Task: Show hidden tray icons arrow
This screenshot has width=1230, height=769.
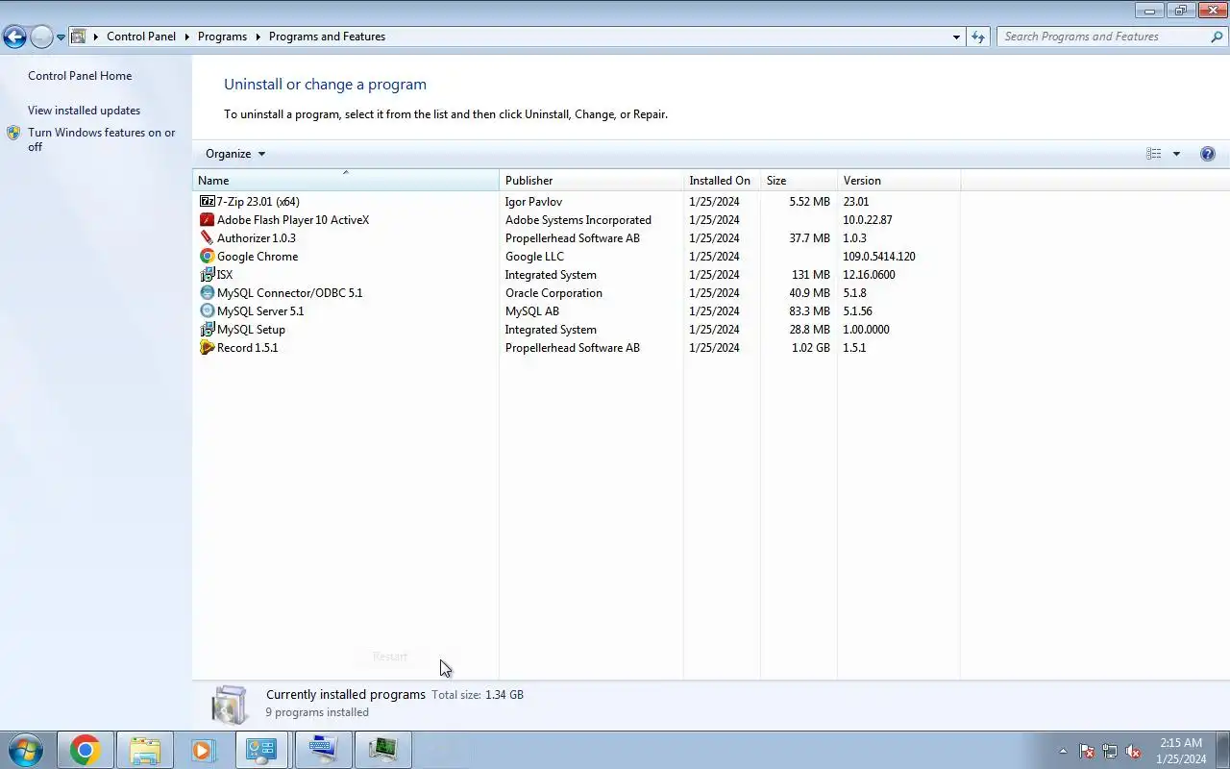Action: (1063, 751)
